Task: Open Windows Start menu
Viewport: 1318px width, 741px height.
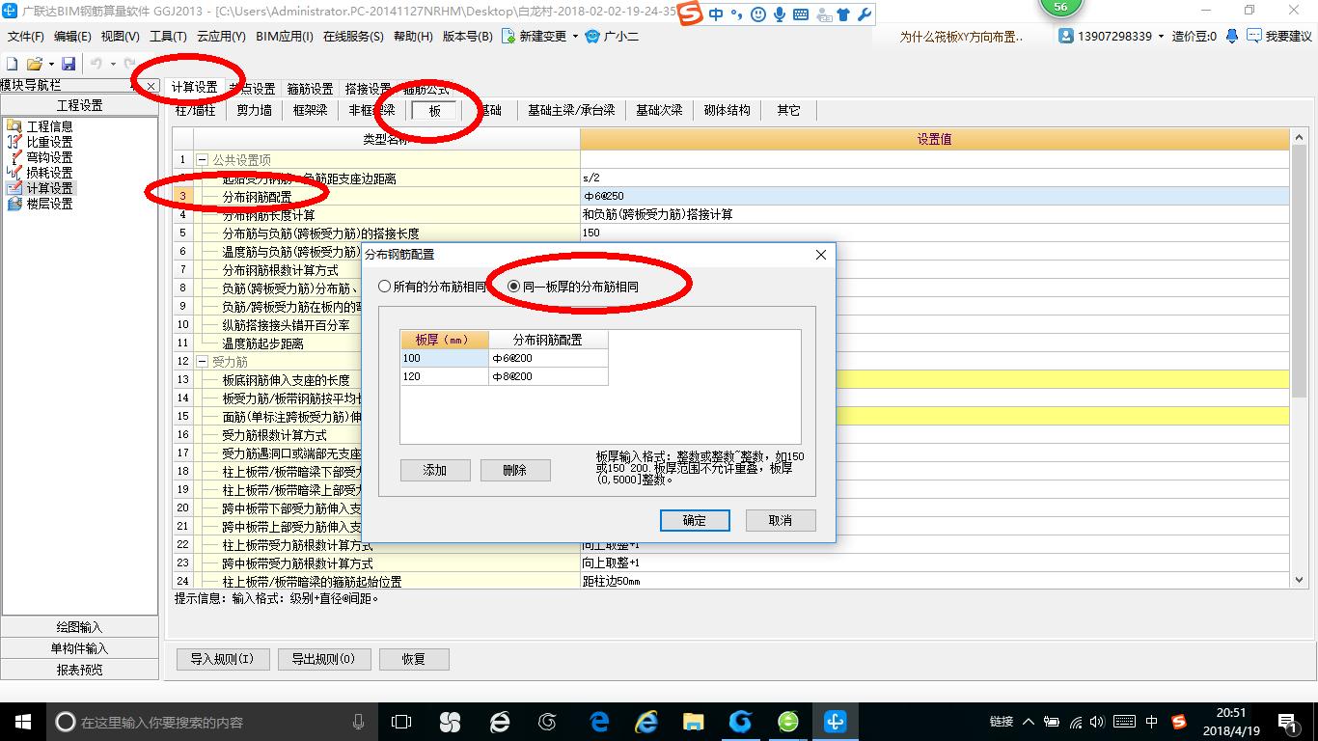Action: [x=21, y=721]
